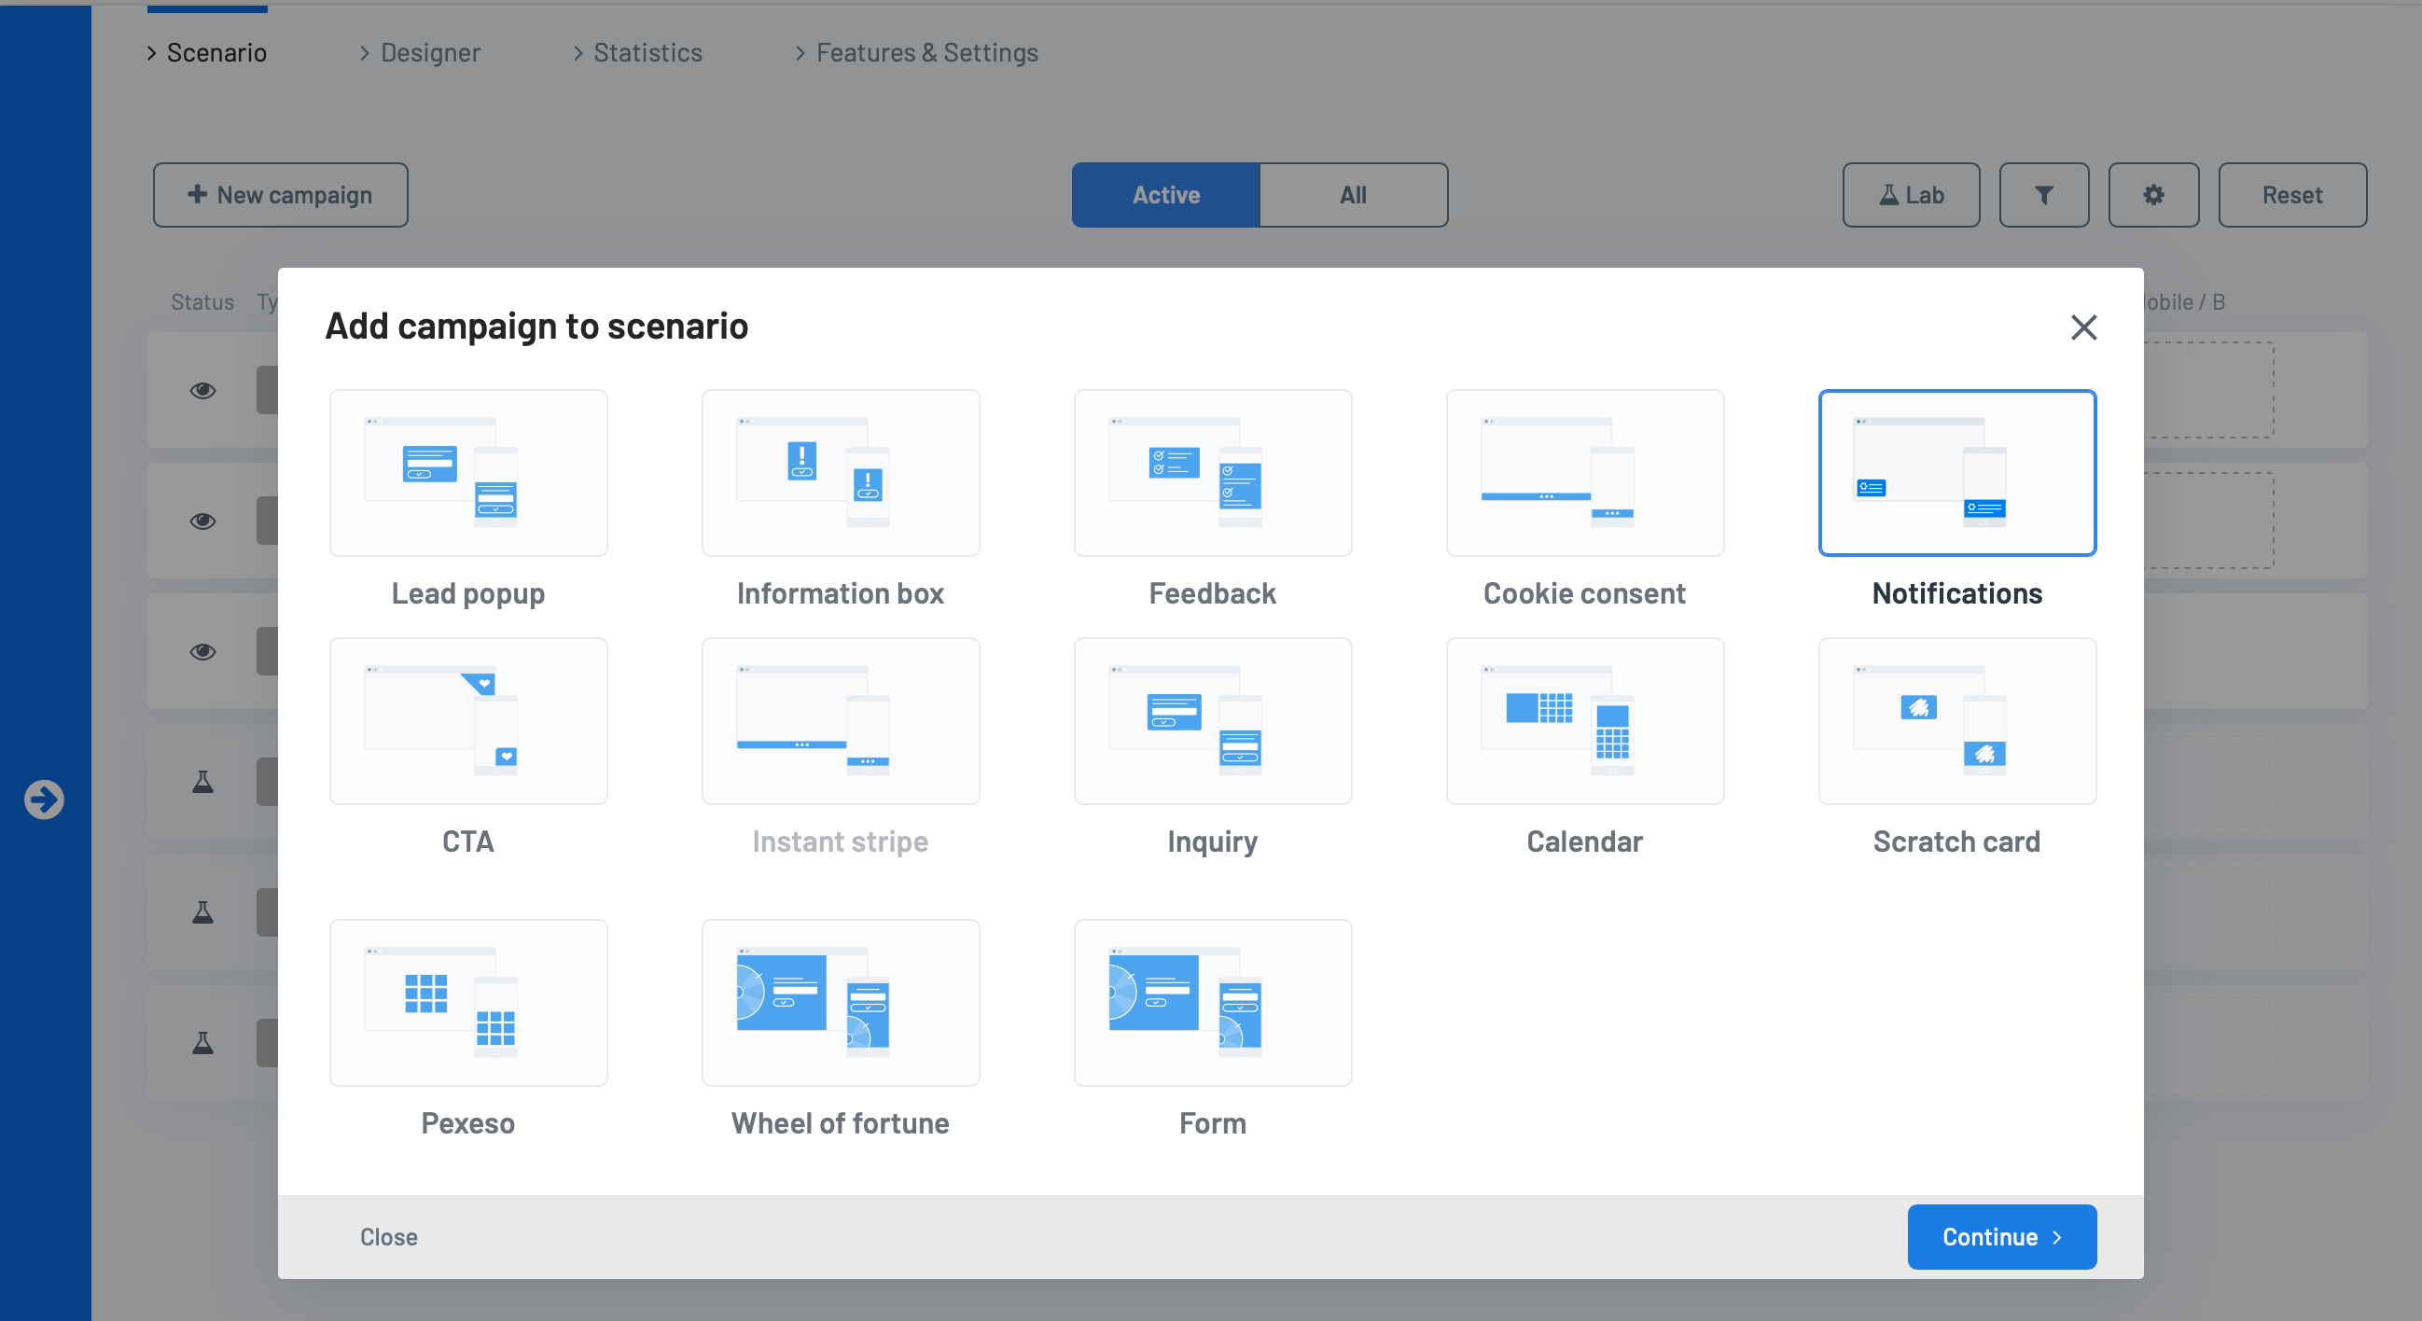Pick the Inquiry campaign thumbnail

pyautogui.click(x=1213, y=721)
